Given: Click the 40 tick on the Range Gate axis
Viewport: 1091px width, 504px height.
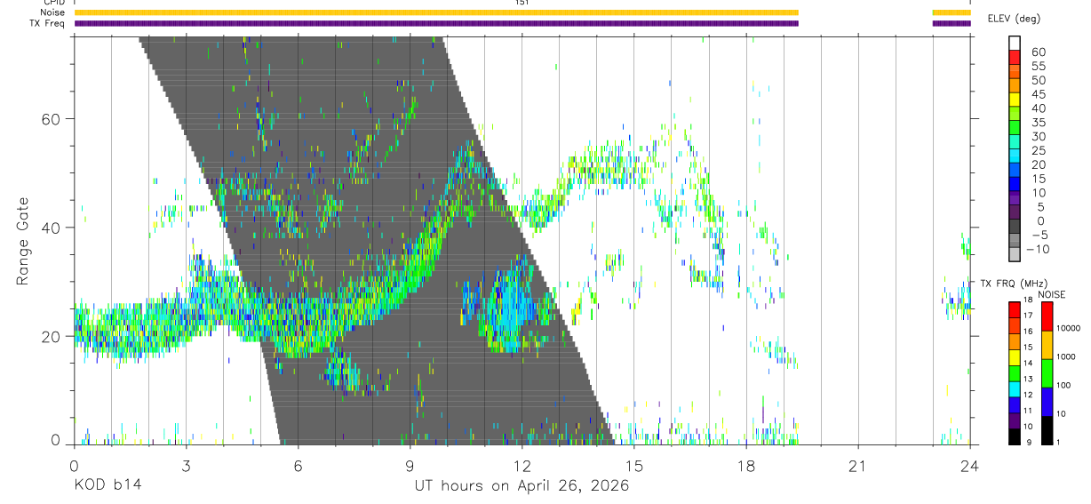Looking at the screenshot, I should pos(52,228).
